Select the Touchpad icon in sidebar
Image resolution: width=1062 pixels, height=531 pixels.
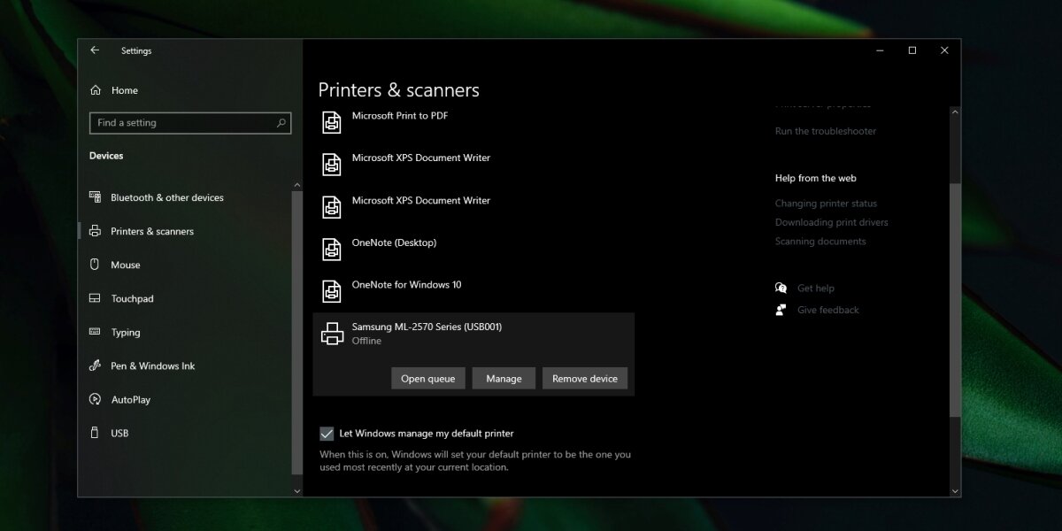(94, 298)
